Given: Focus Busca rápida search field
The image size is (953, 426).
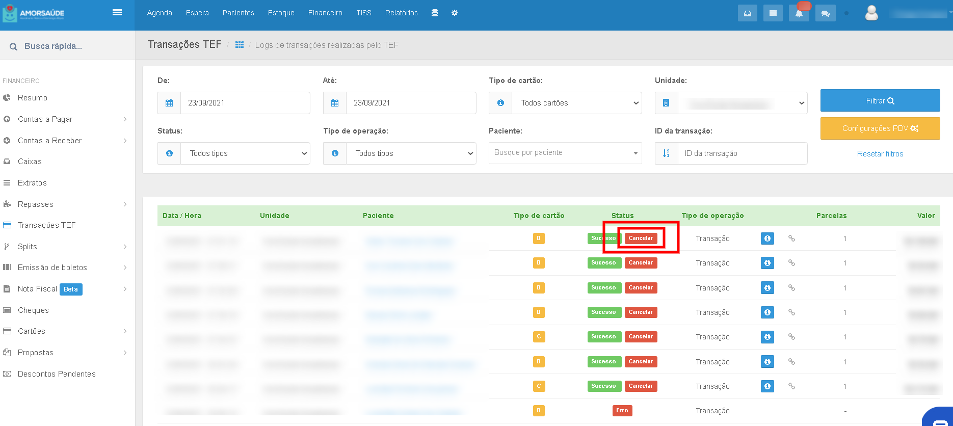Looking at the screenshot, I should point(67,46).
